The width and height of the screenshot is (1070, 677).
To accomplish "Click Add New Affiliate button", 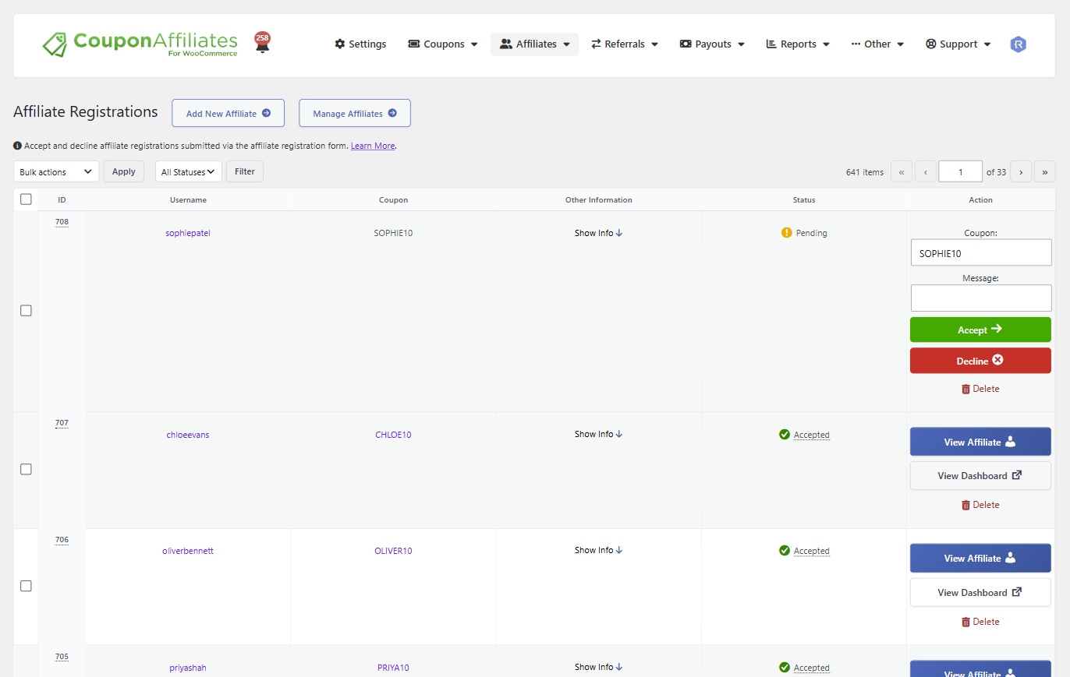I will (x=229, y=113).
